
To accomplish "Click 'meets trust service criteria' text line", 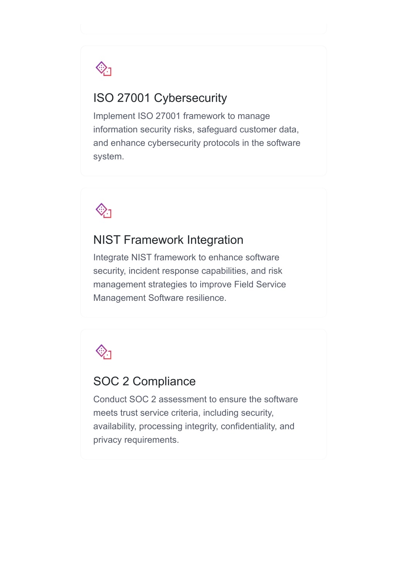I will (146, 413).
